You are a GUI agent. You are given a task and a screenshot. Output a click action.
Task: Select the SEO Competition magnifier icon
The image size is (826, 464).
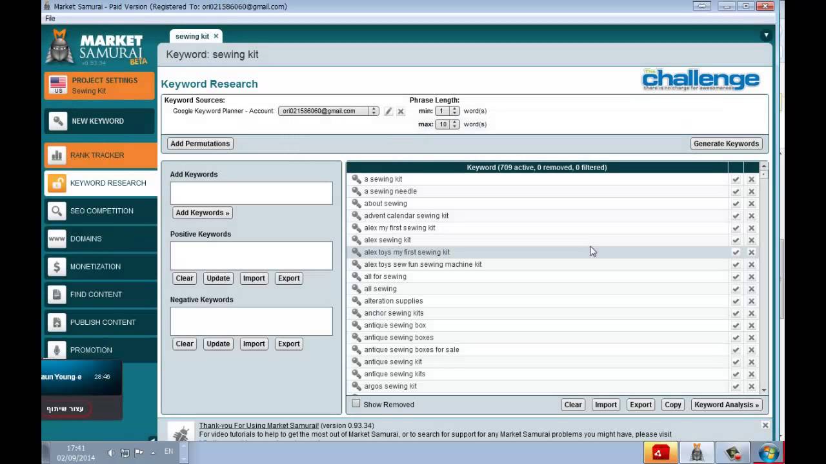[x=57, y=211]
